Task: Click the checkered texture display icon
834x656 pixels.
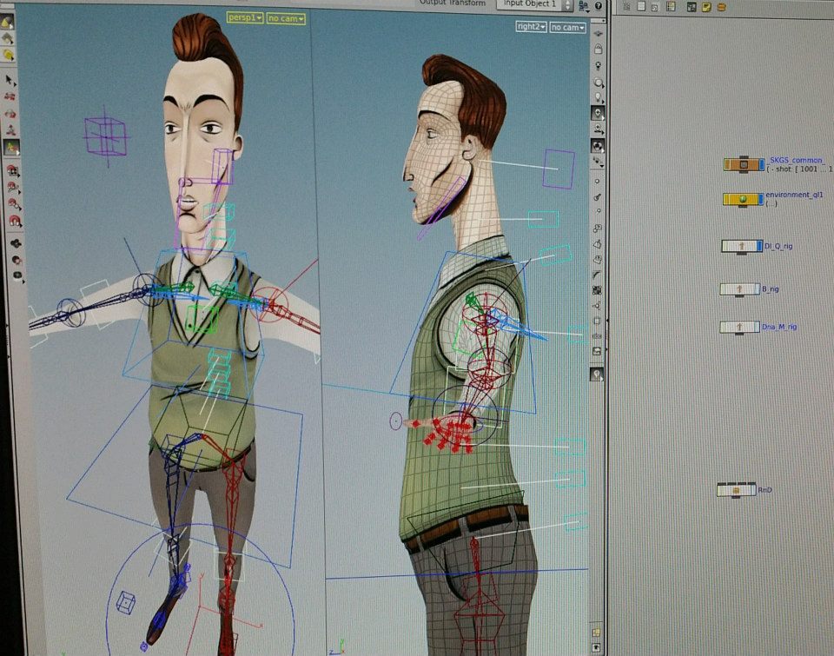Action: click(597, 290)
